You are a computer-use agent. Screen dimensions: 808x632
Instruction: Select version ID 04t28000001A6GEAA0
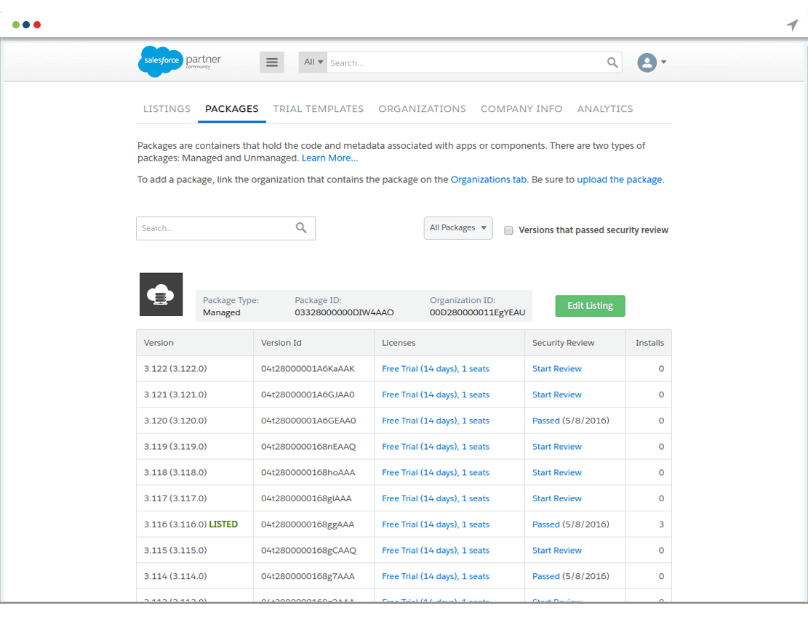(x=308, y=421)
